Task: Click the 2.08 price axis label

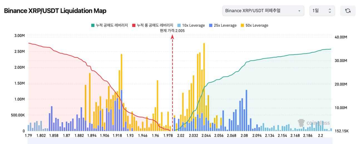Action: [x=244, y=136]
